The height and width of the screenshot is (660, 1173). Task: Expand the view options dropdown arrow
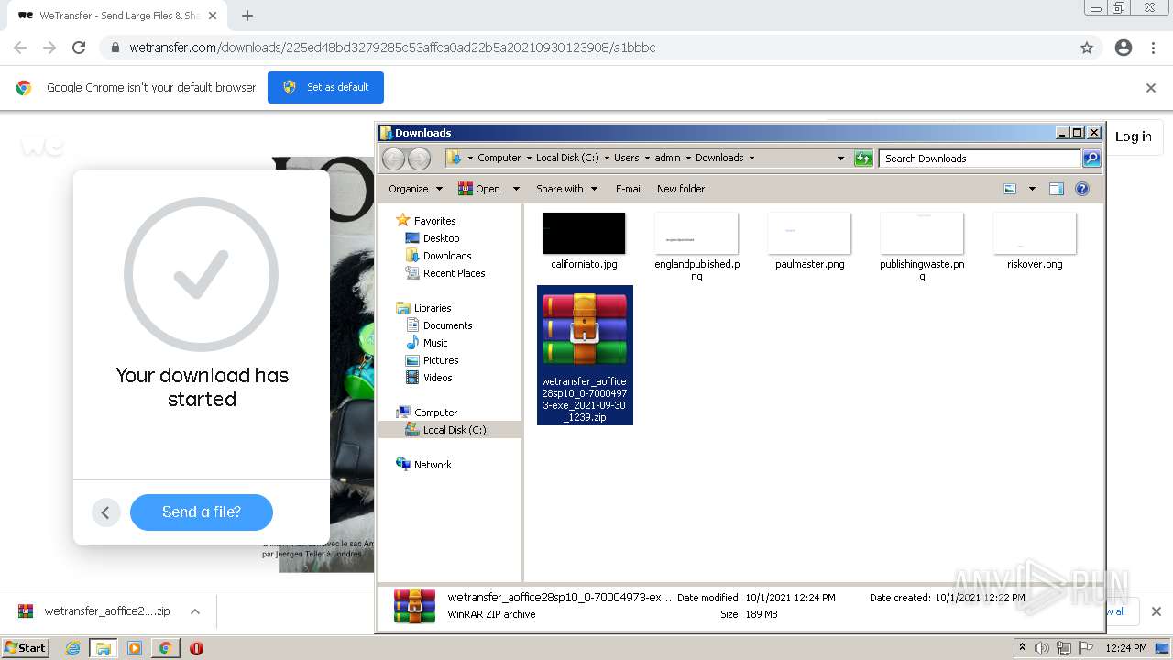click(x=1032, y=189)
